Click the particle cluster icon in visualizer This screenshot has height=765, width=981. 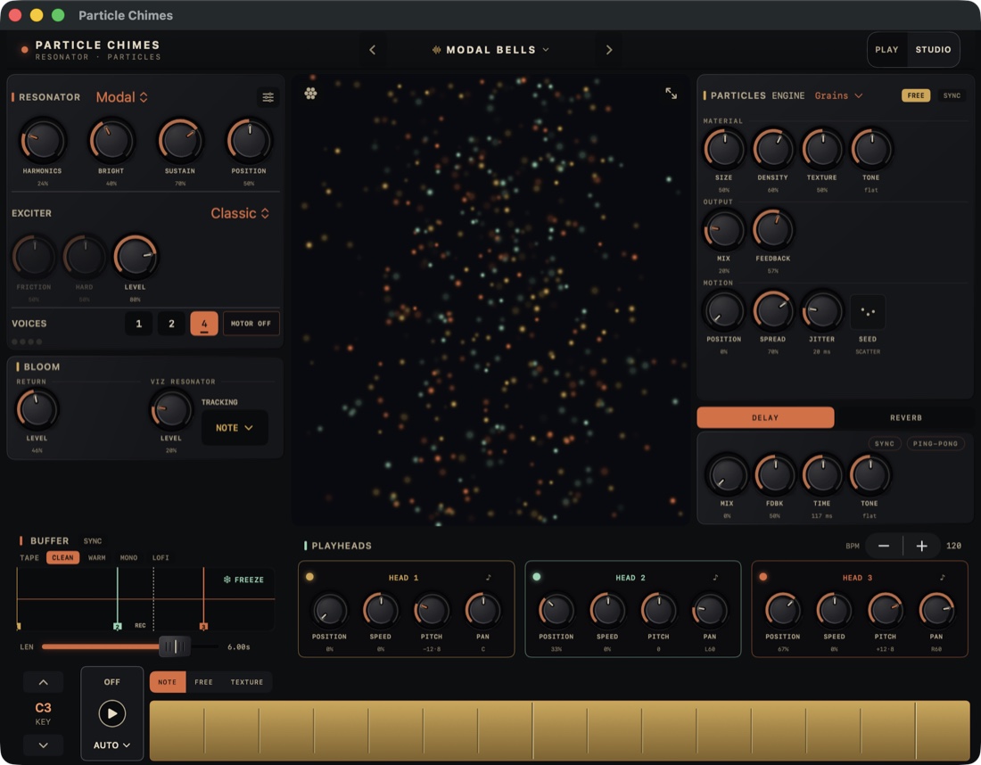click(310, 94)
